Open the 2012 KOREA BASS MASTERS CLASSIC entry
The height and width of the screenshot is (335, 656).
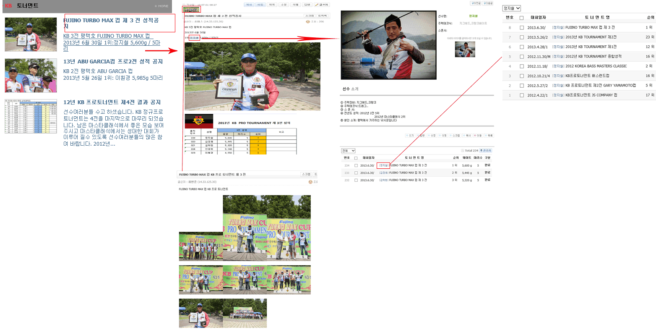[596, 66]
